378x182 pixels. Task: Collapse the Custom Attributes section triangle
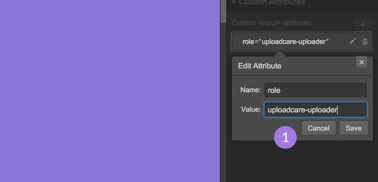click(x=233, y=2)
